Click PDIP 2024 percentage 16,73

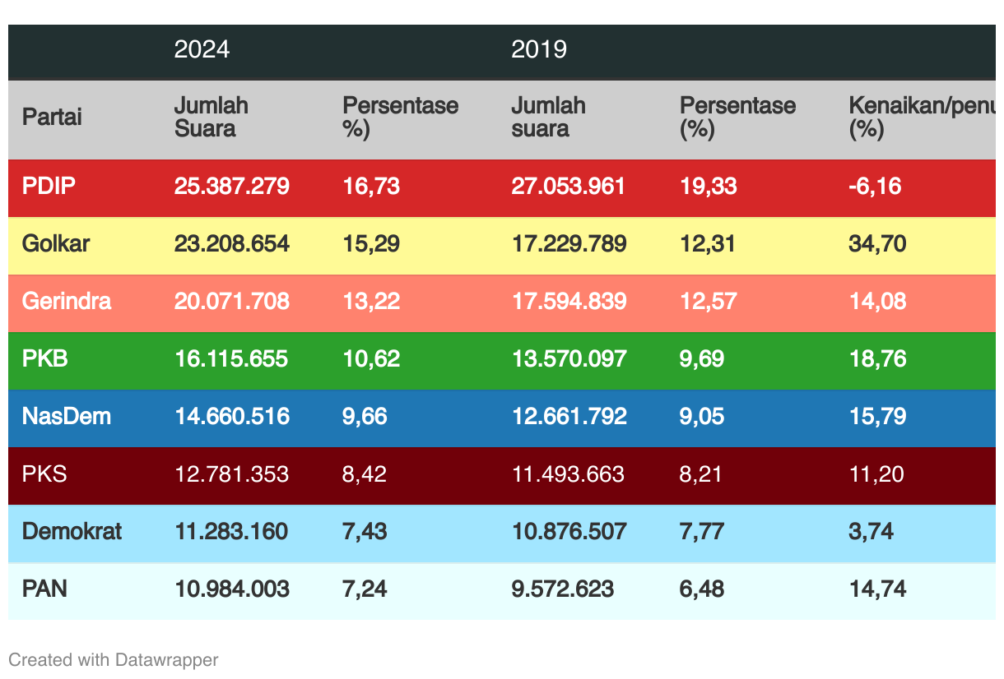371,186
